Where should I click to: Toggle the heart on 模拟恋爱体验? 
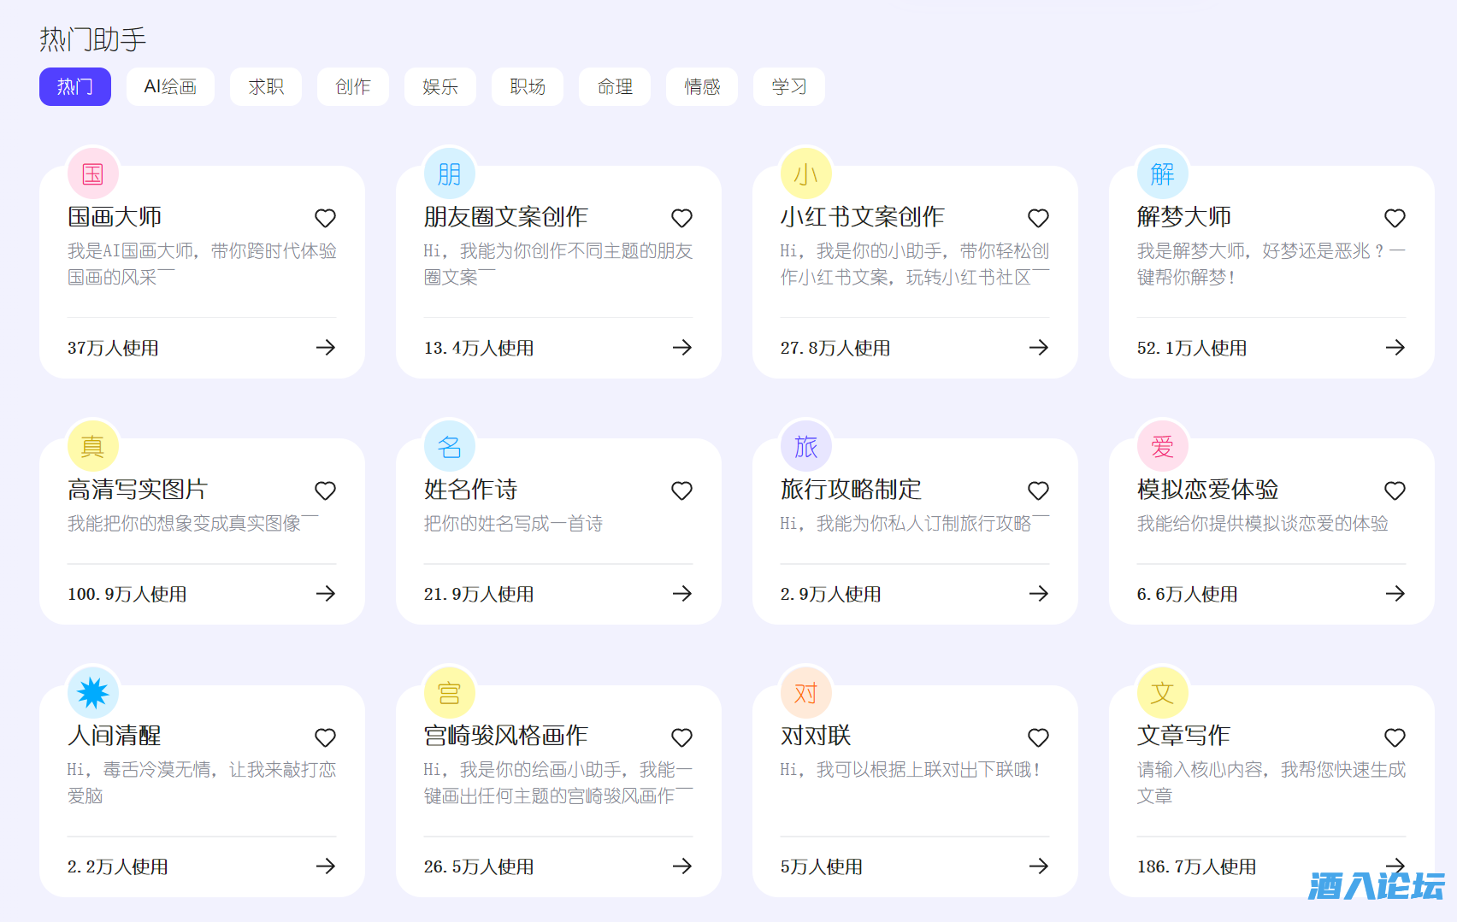tap(1395, 490)
